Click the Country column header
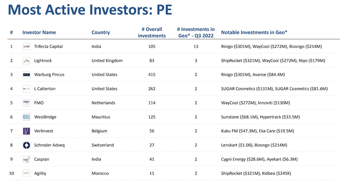The width and height of the screenshot is (340, 182). [x=101, y=33]
